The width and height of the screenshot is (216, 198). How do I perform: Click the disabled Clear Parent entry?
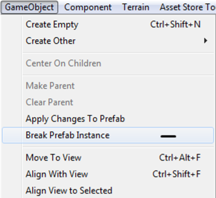[x=108, y=102]
